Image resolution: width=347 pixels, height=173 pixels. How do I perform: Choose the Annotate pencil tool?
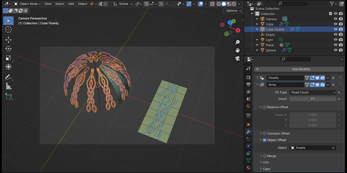pyautogui.click(x=8, y=77)
